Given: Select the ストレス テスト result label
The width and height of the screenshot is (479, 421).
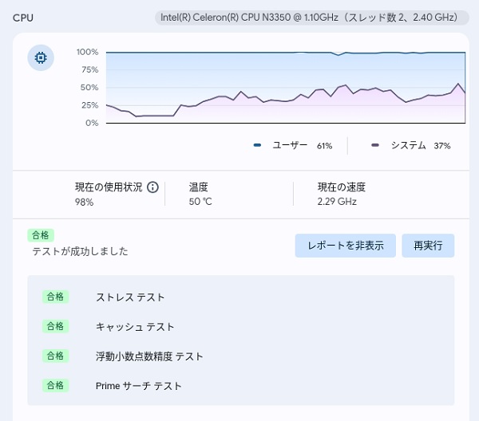Looking at the screenshot, I should [130, 297].
